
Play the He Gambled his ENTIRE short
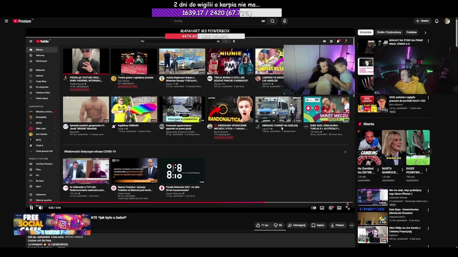click(369, 147)
